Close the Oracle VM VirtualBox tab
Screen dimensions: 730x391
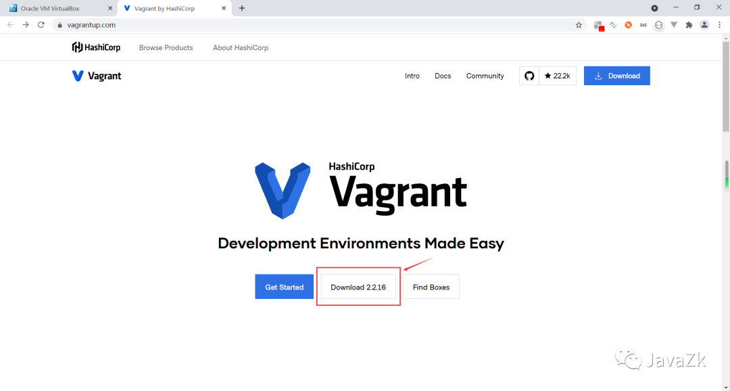[110, 8]
